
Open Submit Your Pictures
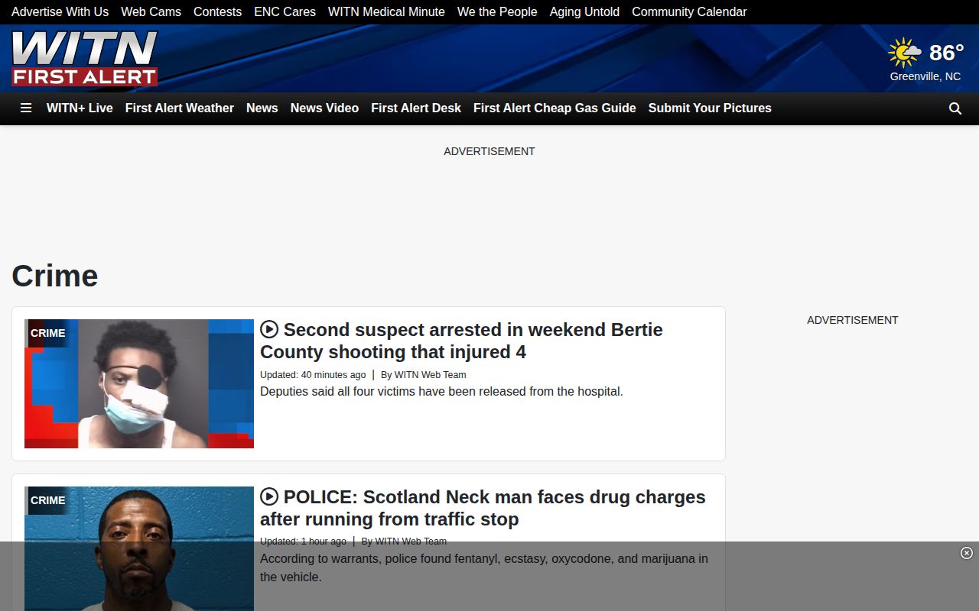[x=710, y=108]
